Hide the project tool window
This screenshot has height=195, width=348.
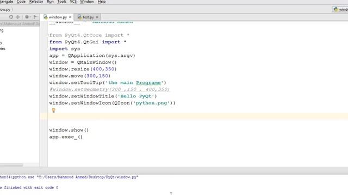[35, 17]
